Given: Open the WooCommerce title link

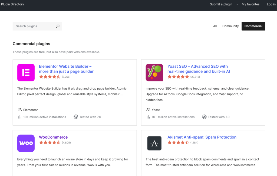Looking at the screenshot, I should 53,137.
